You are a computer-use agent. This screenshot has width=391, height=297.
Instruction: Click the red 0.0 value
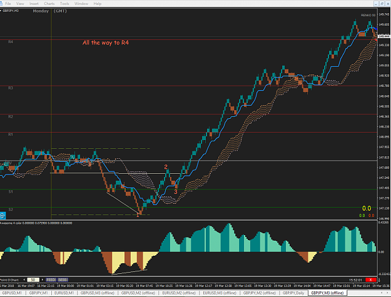372,216
